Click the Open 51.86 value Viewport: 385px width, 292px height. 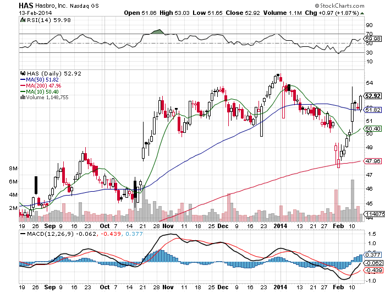pyautogui.click(x=140, y=13)
